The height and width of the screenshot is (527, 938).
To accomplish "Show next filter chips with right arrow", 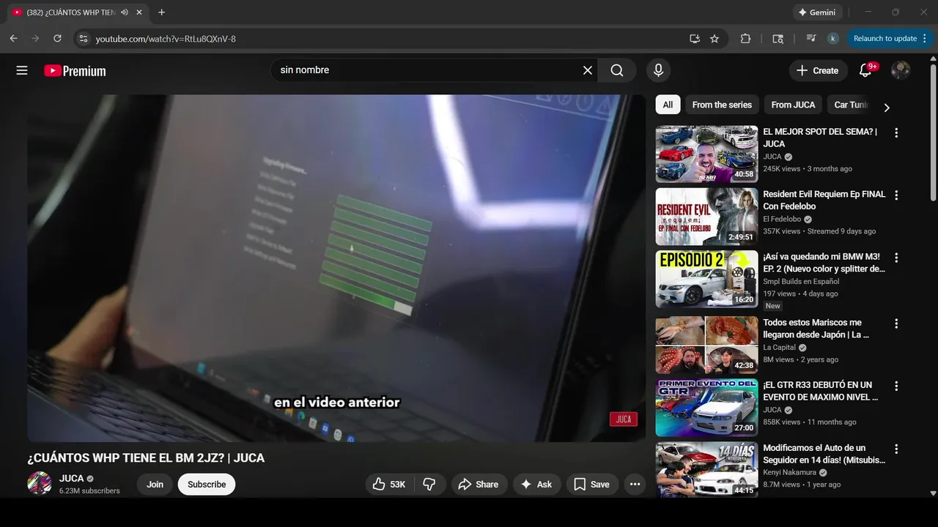I will (886, 108).
